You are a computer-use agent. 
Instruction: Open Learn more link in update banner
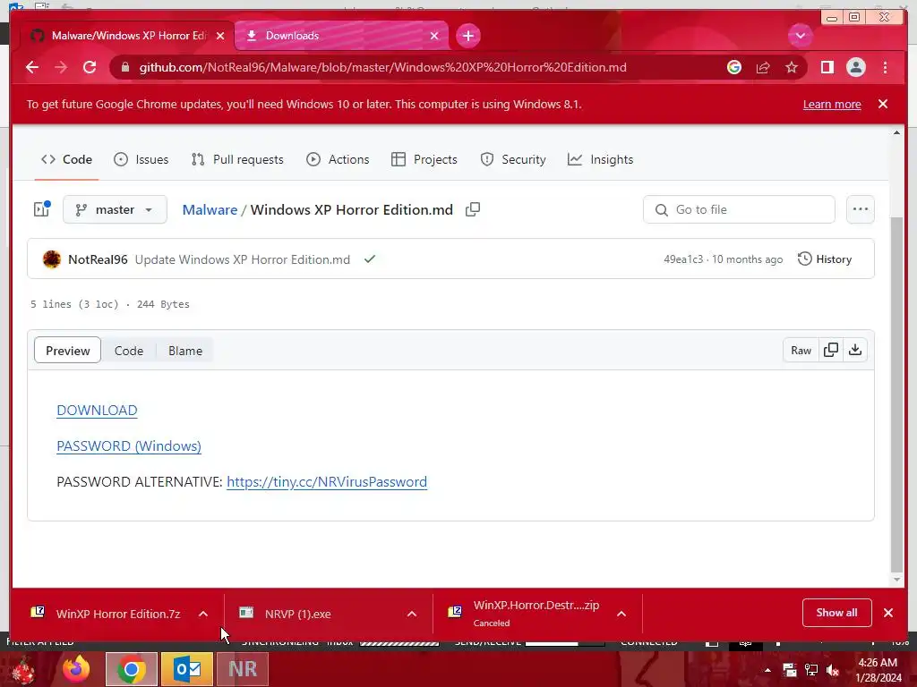(x=832, y=105)
